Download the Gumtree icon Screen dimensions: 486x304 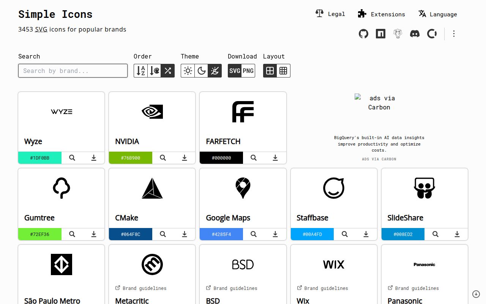pos(94,234)
